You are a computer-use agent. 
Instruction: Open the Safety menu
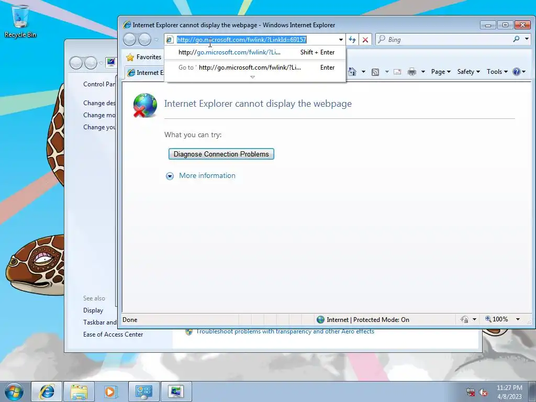coord(468,72)
